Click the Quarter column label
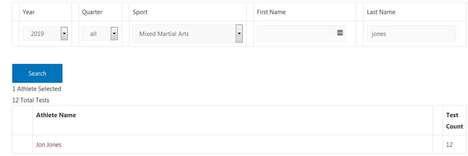468x156 pixels. coord(92,12)
